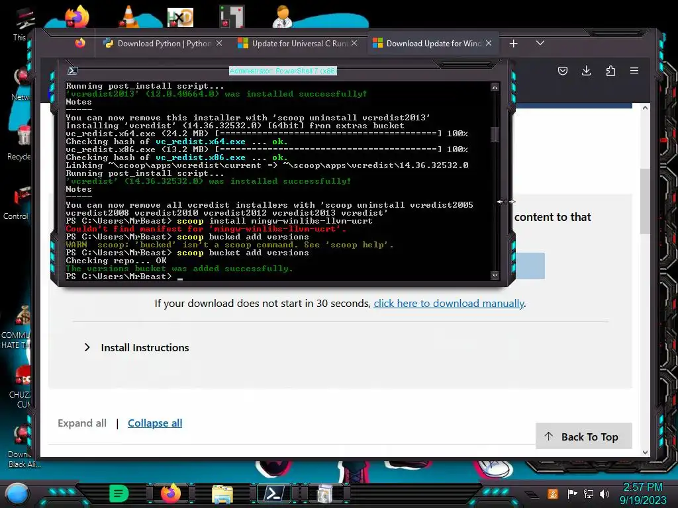Click PowerShell scrollbar down arrow

click(495, 275)
